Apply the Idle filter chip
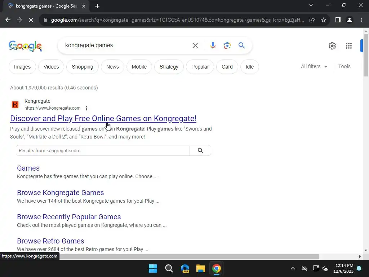 [x=250, y=67]
